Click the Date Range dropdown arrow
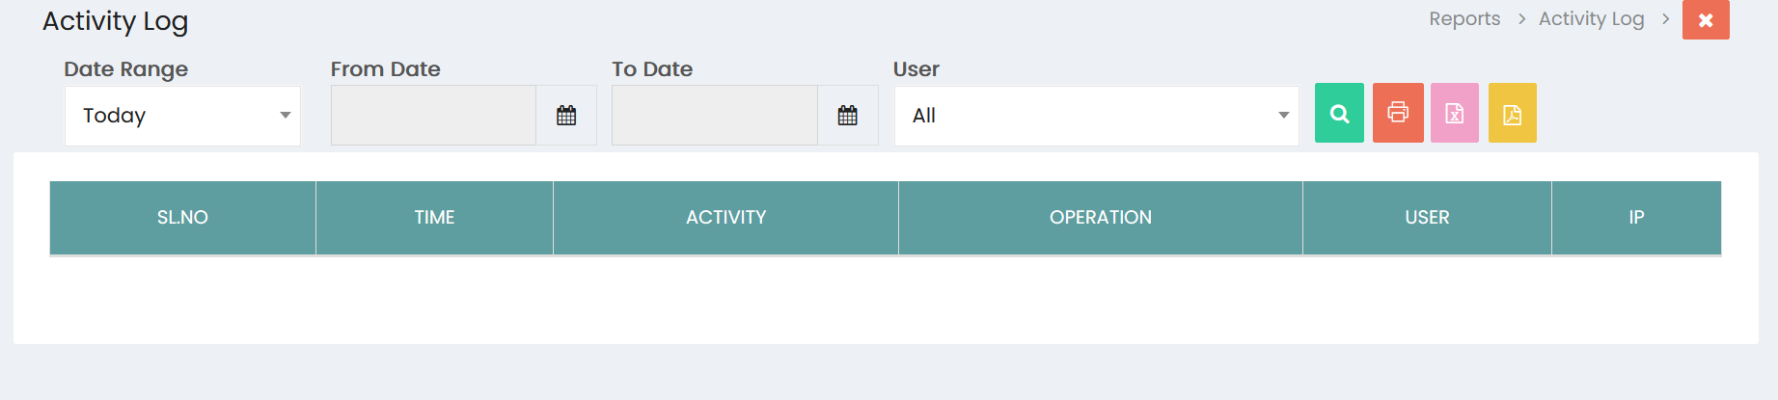Image resolution: width=1778 pixels, height=400 pixels. 286,116
